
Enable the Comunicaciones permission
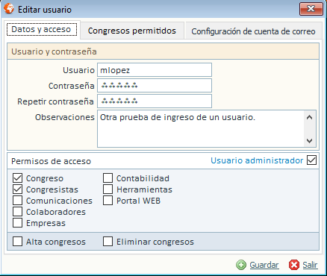coord(17,201)
